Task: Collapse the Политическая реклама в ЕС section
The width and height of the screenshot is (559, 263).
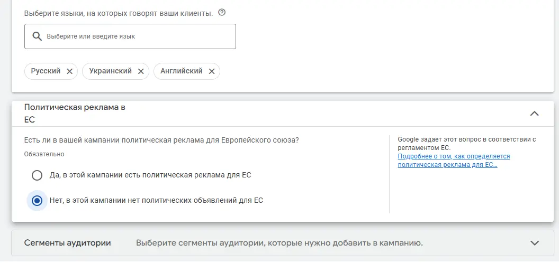Action: pyautogui.click(x=535, y=114)
